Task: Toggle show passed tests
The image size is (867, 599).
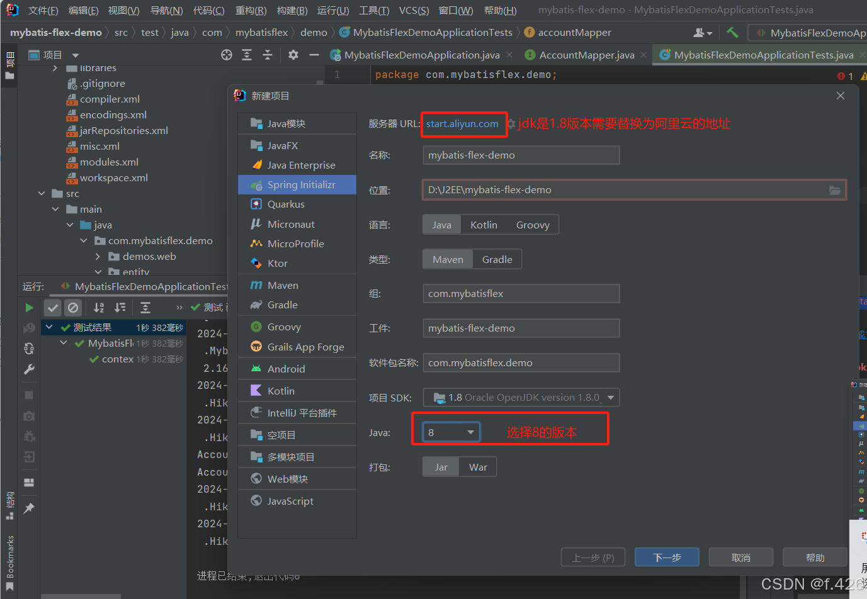Action: click(x=53, y=308)
